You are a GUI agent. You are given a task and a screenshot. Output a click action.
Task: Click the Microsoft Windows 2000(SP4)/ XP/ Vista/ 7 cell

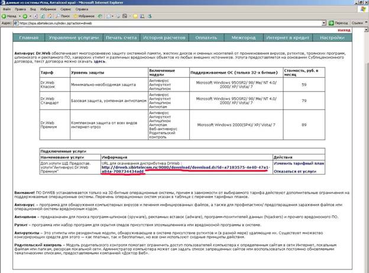(236, 124)
